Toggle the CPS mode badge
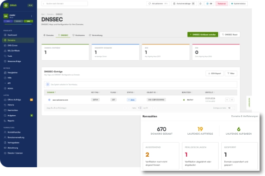This screenshot has width=265, height=176. 28,21
